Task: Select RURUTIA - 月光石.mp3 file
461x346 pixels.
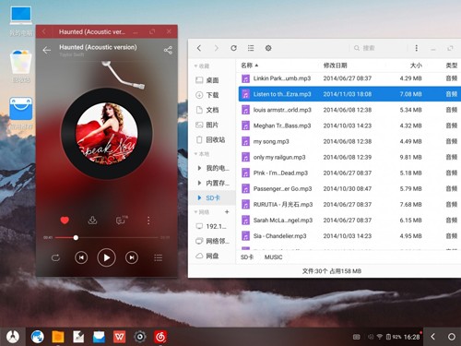Action: pyautogui.click(x=349, y=204)
